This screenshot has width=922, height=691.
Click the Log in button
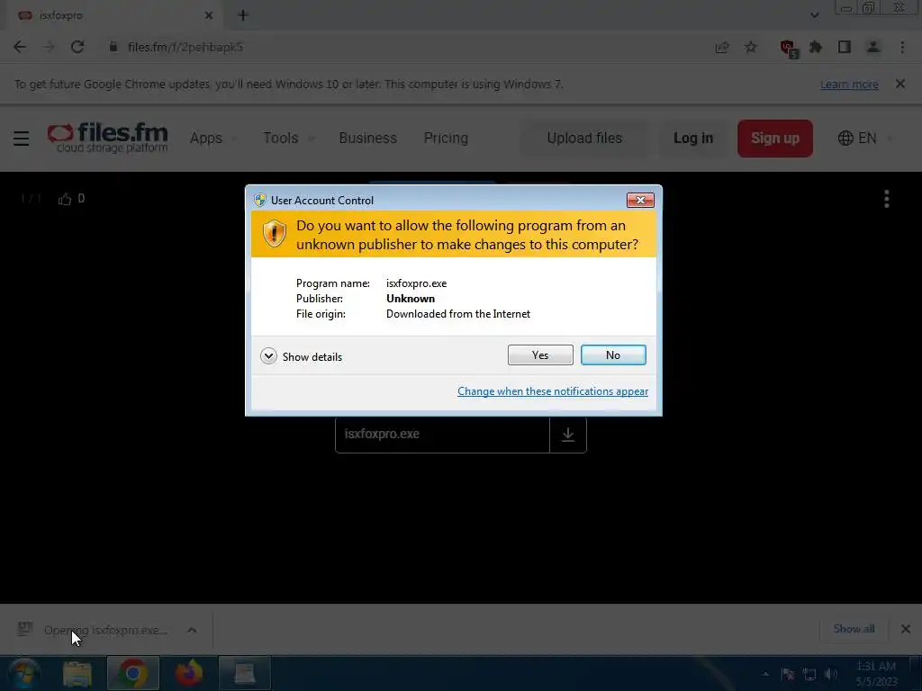pyautogui.click(x=692, y=138)
